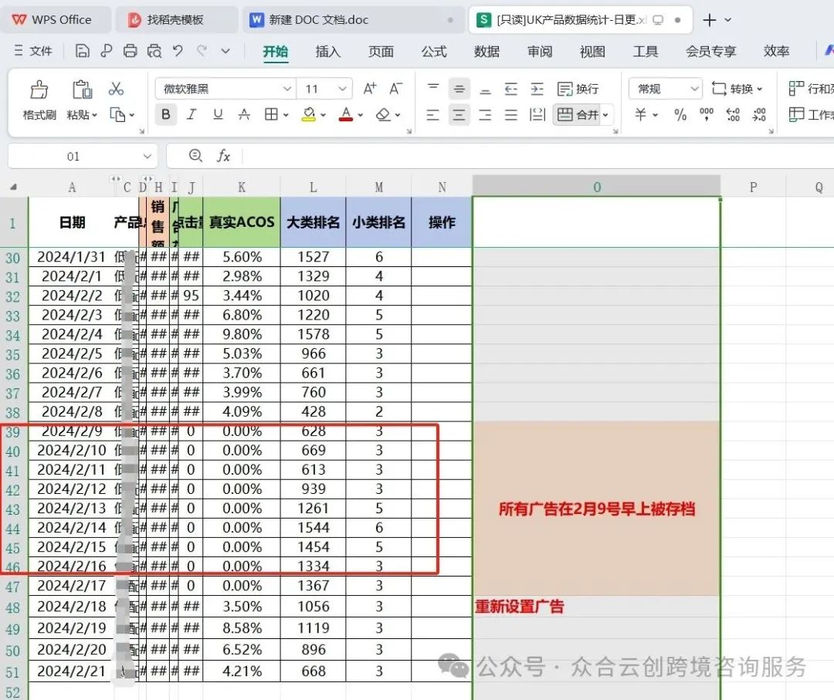The width and height of the screenshot is (834, 700).
Task: Expand quick access toolbar more arrow
Action: (225, 51)
